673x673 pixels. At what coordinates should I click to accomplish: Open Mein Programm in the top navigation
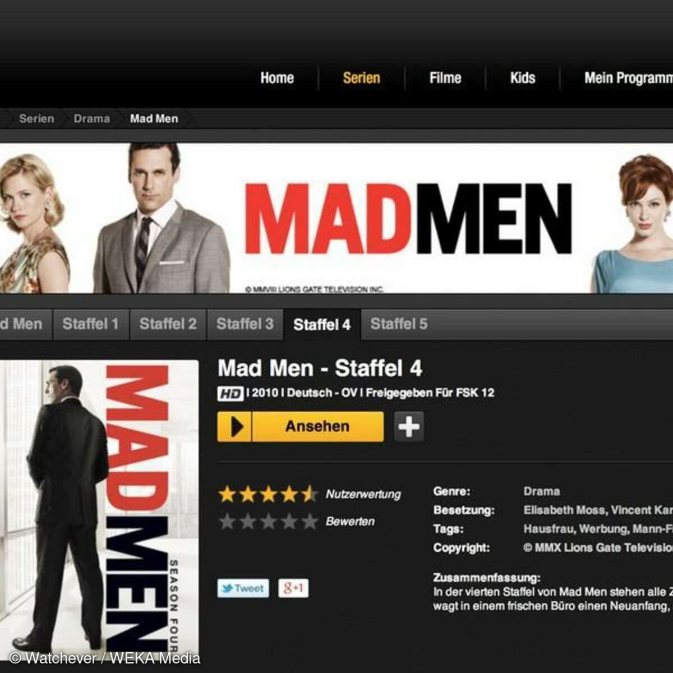click(629, 78)
